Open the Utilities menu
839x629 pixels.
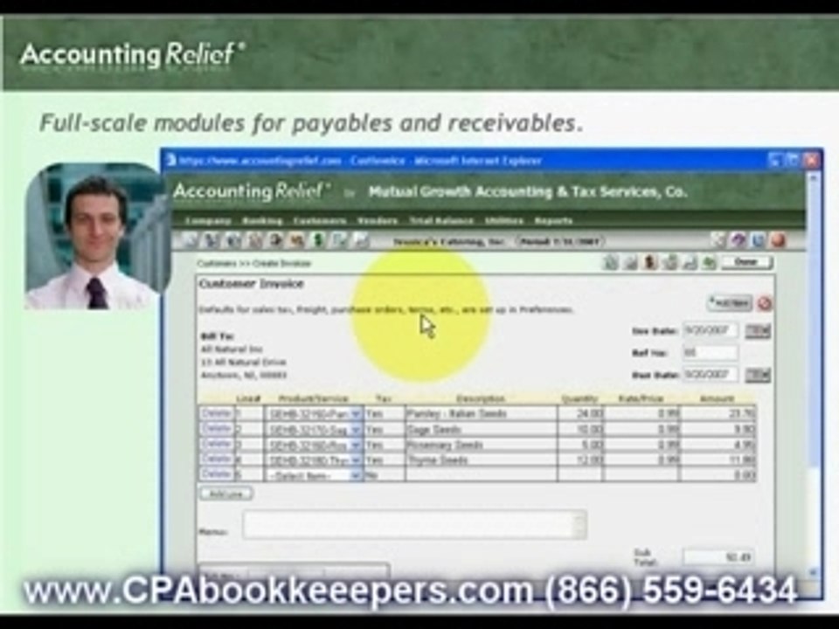(x=504, y=221)
